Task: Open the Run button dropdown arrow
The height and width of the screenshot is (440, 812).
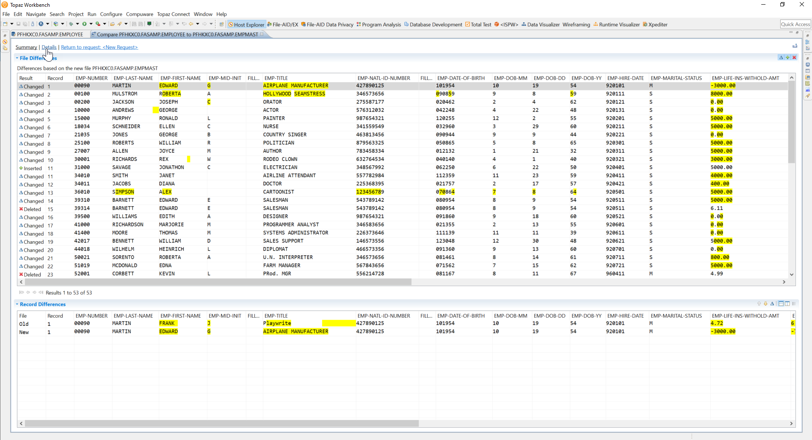Action: [91, 24]
